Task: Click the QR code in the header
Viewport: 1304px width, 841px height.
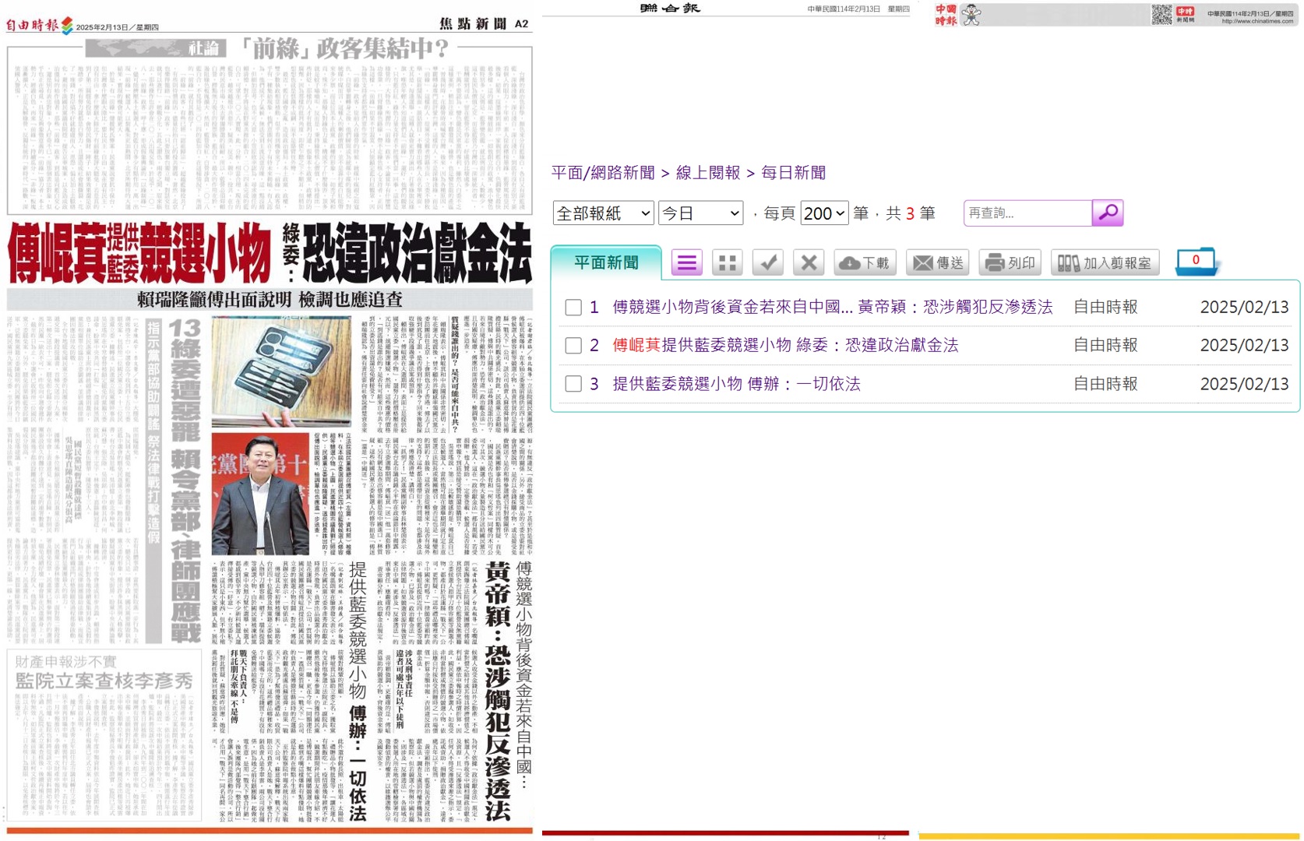Action: (x=1161, y=14)
